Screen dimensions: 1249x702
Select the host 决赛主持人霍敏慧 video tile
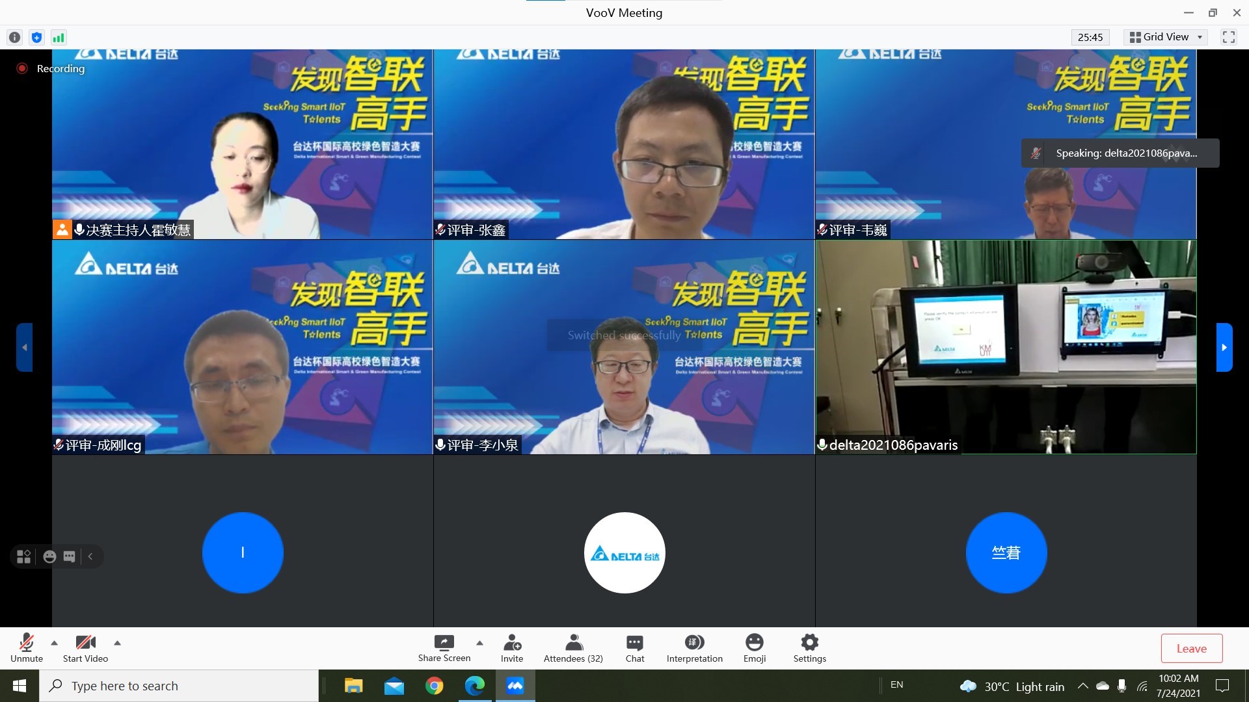pos(243,144)
